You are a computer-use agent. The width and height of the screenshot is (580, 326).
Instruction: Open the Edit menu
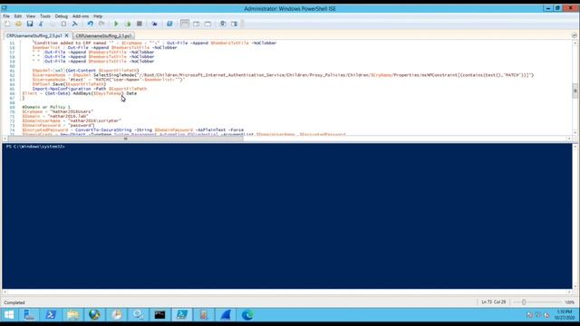click(x=18, y=16)
